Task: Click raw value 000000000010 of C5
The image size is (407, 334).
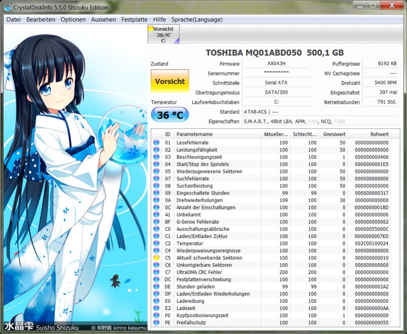Action: 372,258
